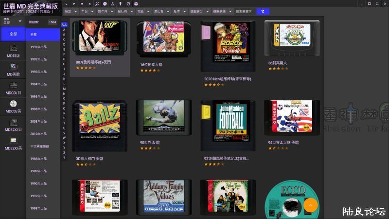
Task: Select the blue 全部 platform tab
Action: [13, 34]
